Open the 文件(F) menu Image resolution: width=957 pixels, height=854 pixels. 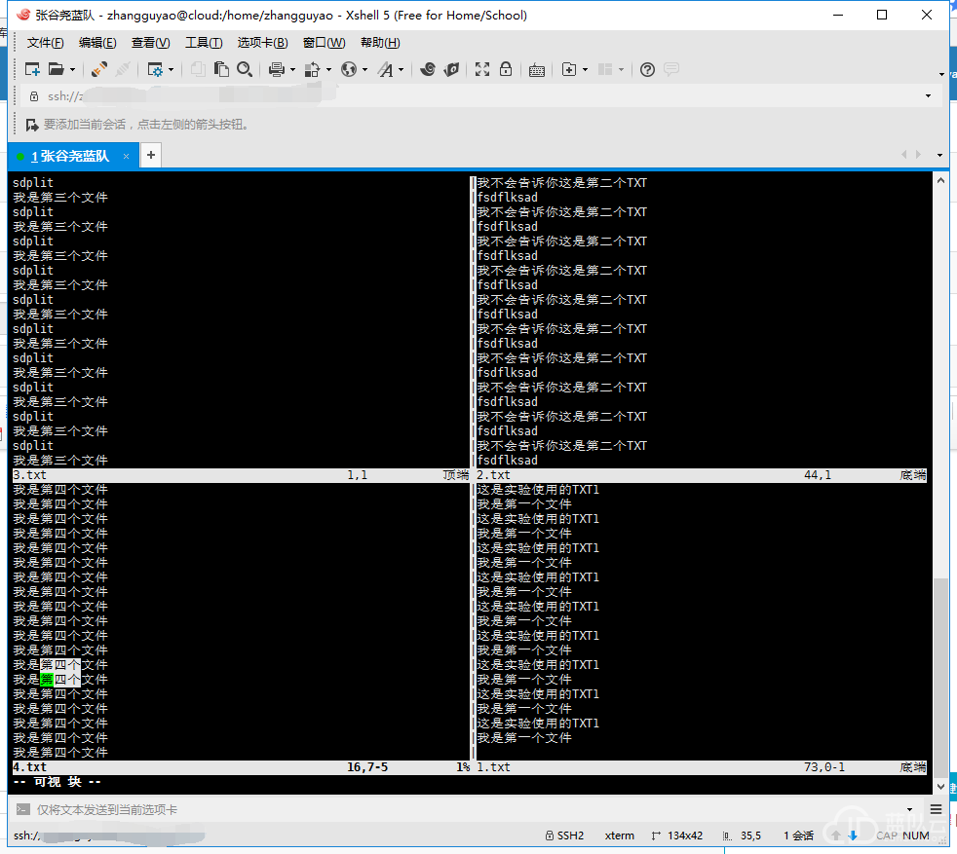click(x=45, y=43)
